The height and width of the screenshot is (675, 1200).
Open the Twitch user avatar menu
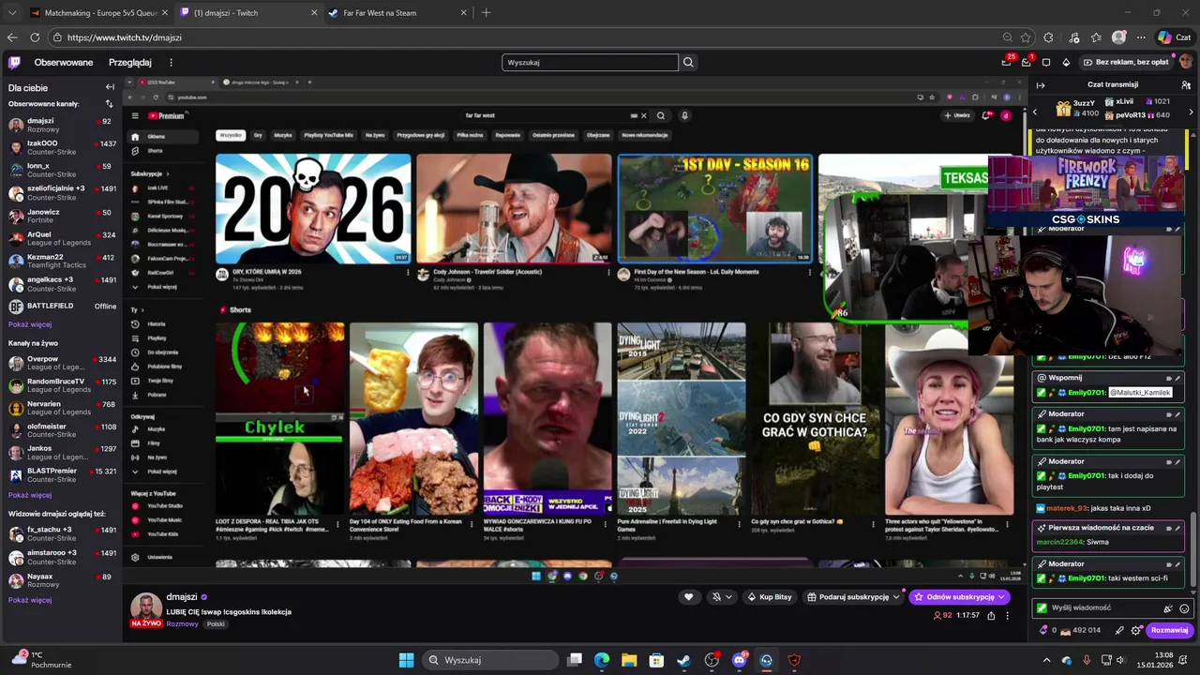point(1186,62)
